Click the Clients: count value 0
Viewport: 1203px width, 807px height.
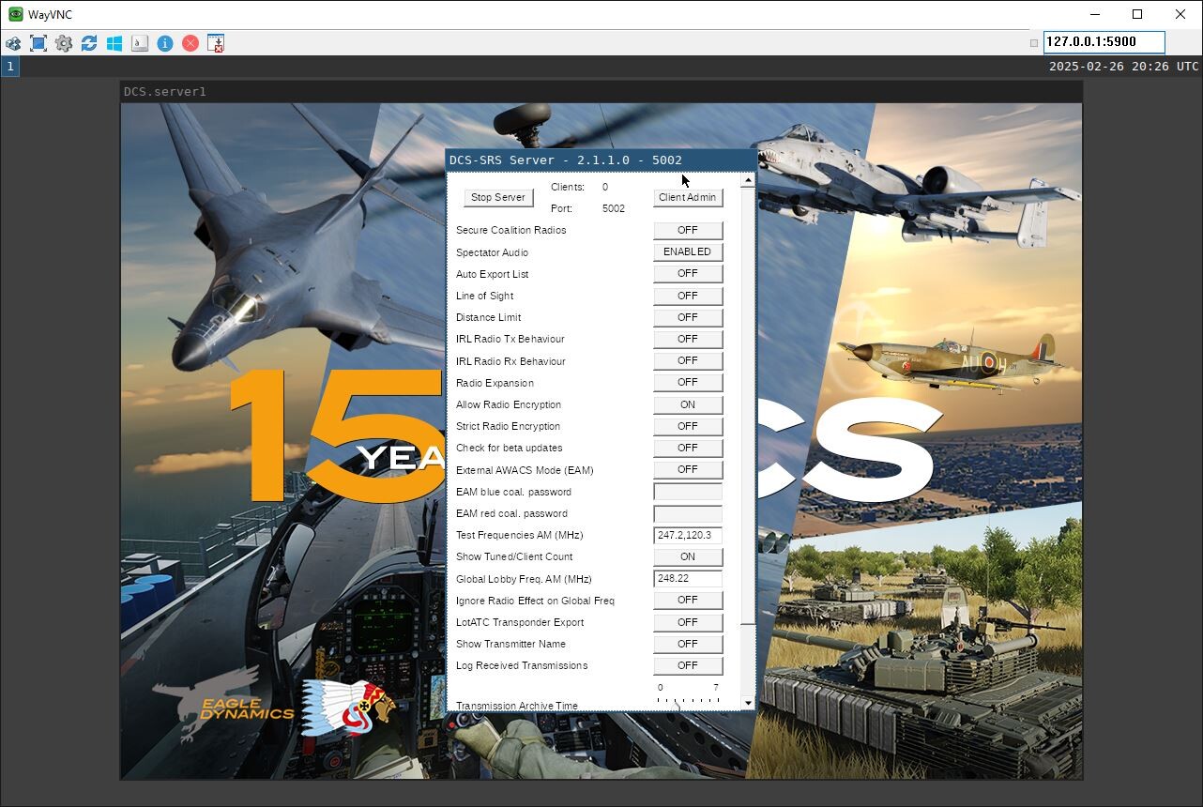tap(605, 187)
